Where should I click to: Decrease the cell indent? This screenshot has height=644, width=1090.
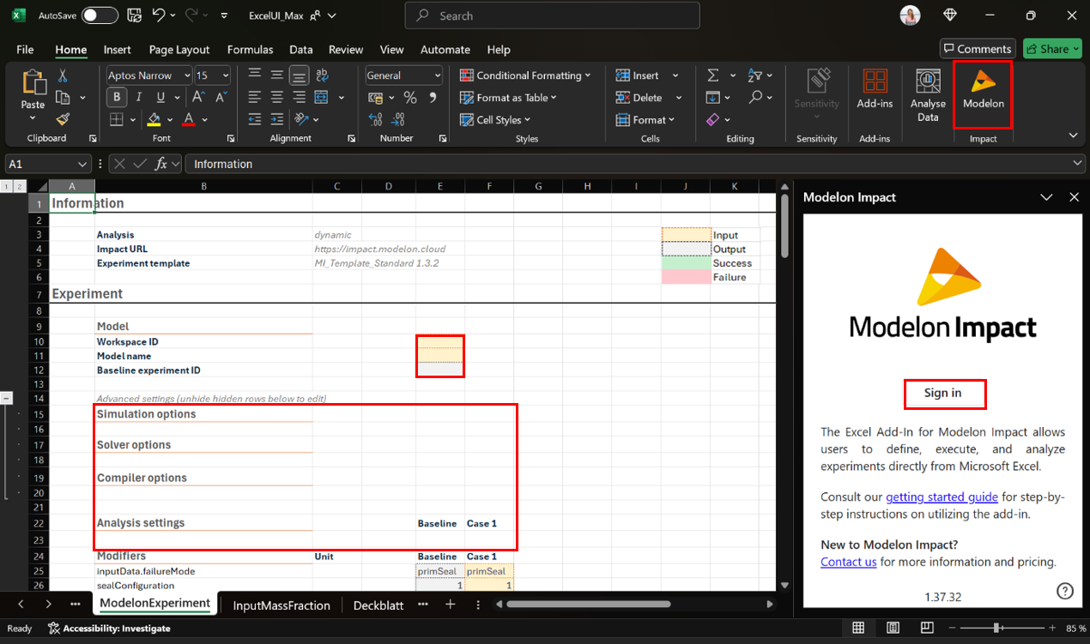tap(254, 119)
